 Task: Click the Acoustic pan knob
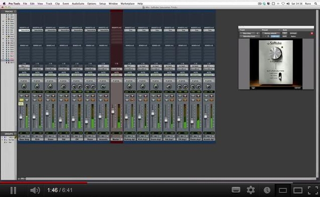tap(103, 87)
